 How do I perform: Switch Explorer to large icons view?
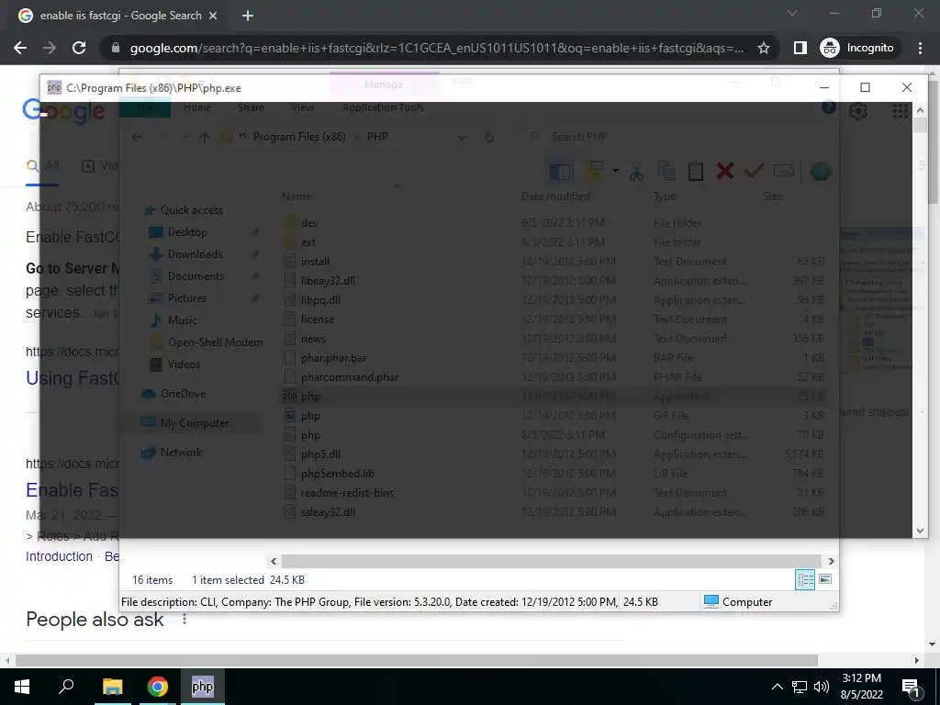[x=825, y=579]
